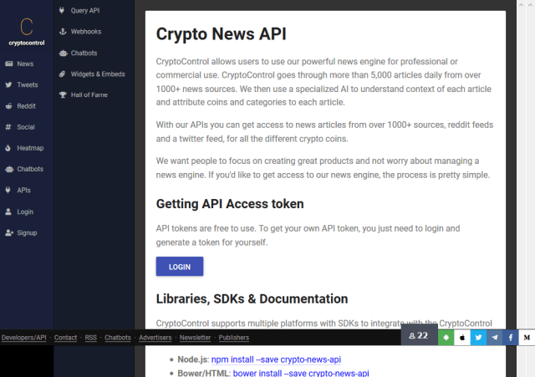Image resolution: width=535 pixels, height=377 pixels.
Task: Select Widgets & Embeds submenu item
Action: [x=98, y=74]
